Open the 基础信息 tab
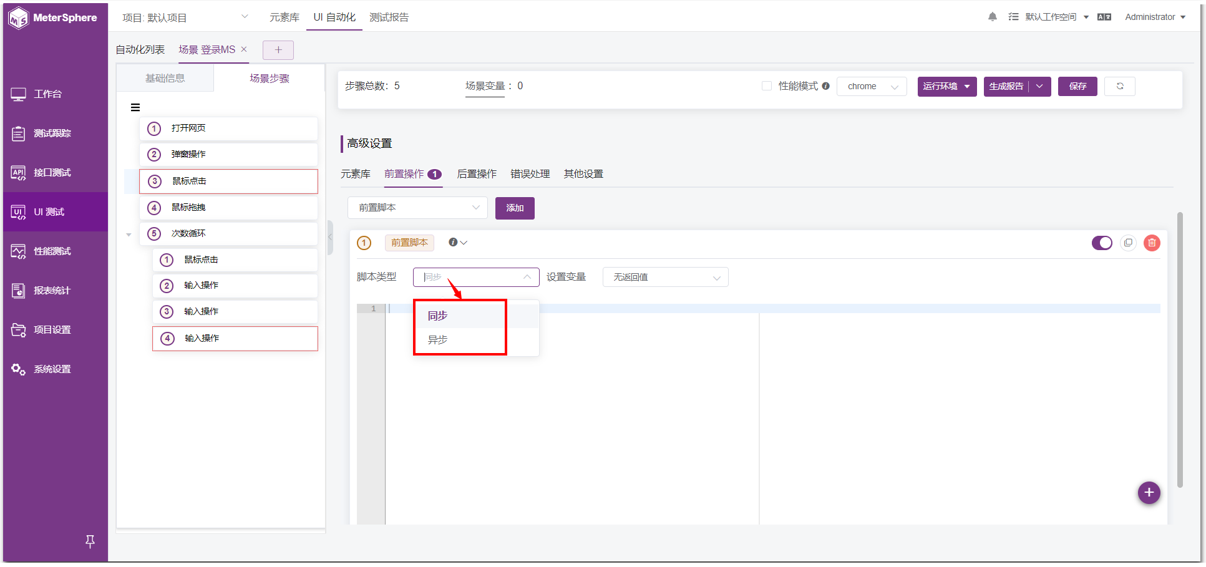 point(165,78)
